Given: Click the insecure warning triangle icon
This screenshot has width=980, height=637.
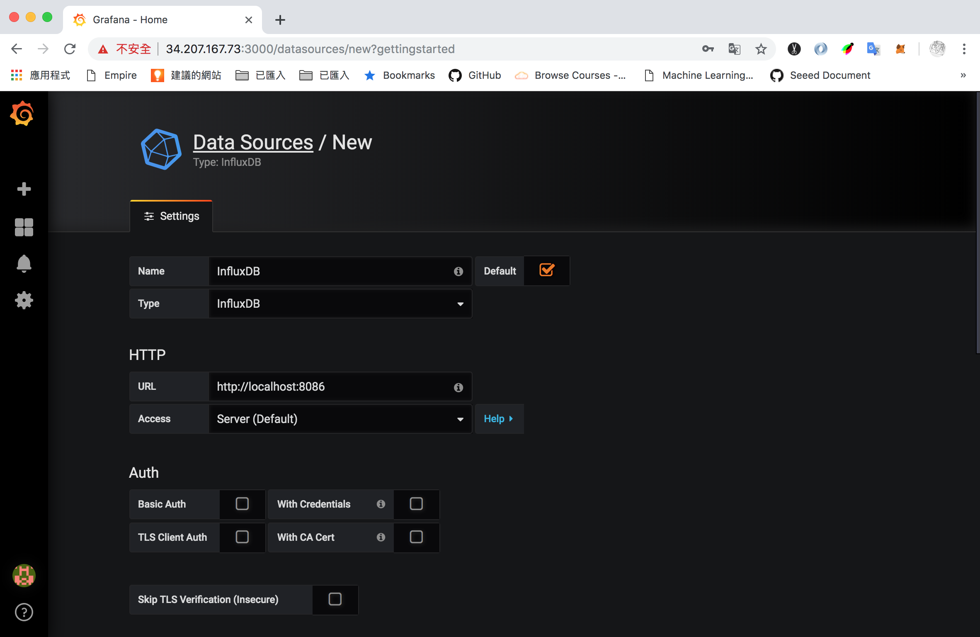Looking at the screenshot, I should coord(103,49).
